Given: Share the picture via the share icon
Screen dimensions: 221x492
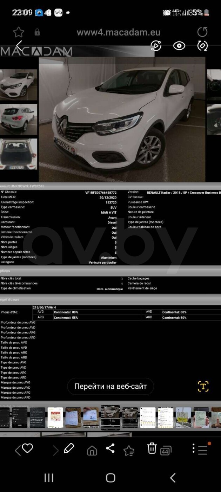Looking at the screenshot, I should pos(110,448).
